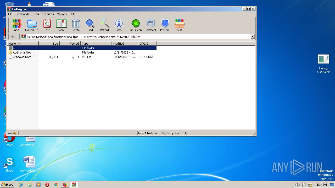335x188 pixels.
Task: Open the Comment tool
Action: click(150, 25)
